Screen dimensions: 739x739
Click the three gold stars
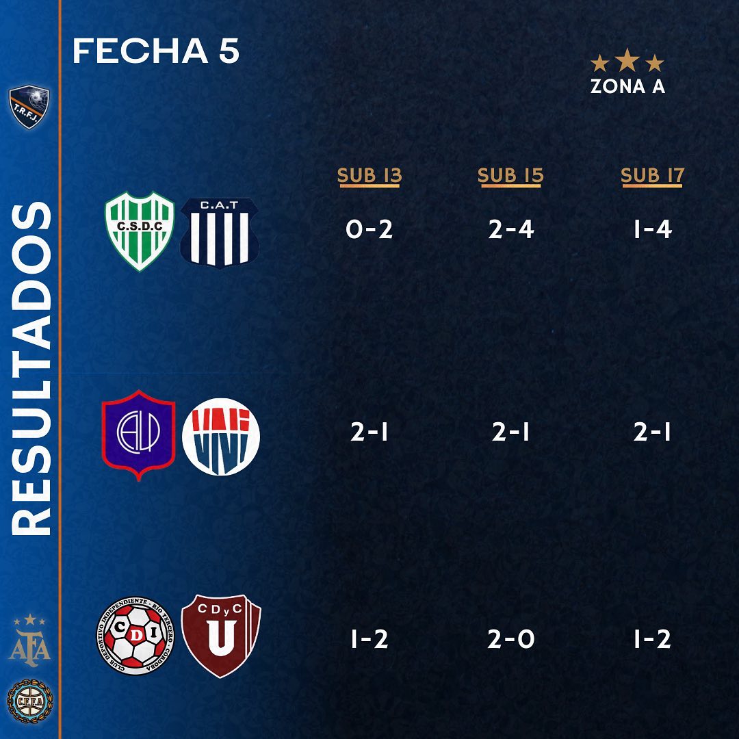coord(627,64)
